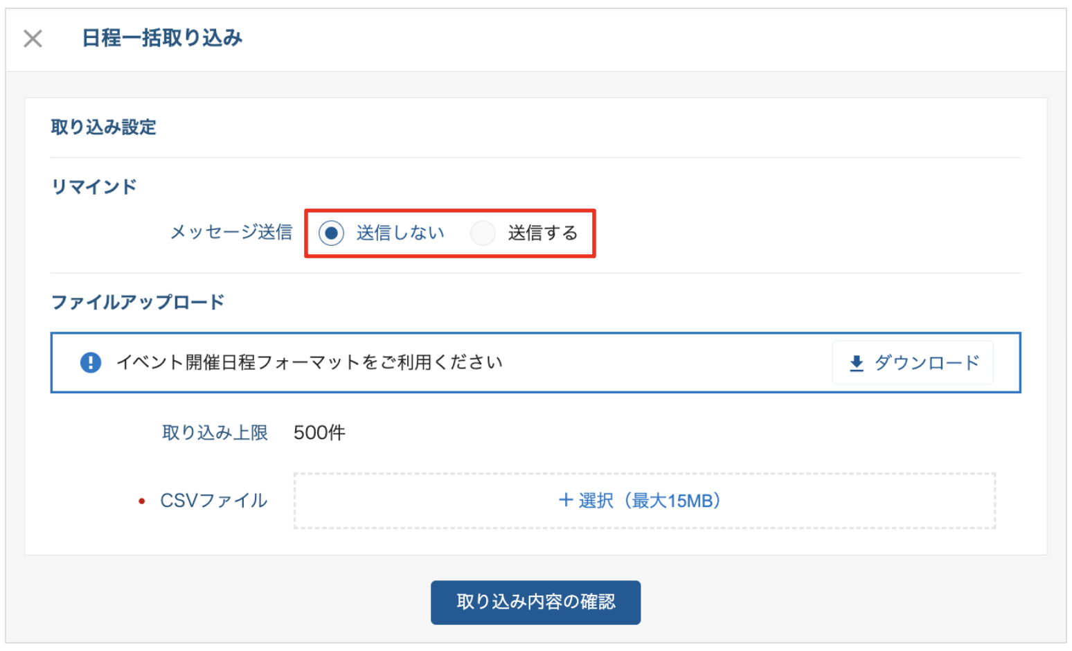Click the 送信しない label text
The width and height of the screenshot is (1072, 651).
(400, 233)
